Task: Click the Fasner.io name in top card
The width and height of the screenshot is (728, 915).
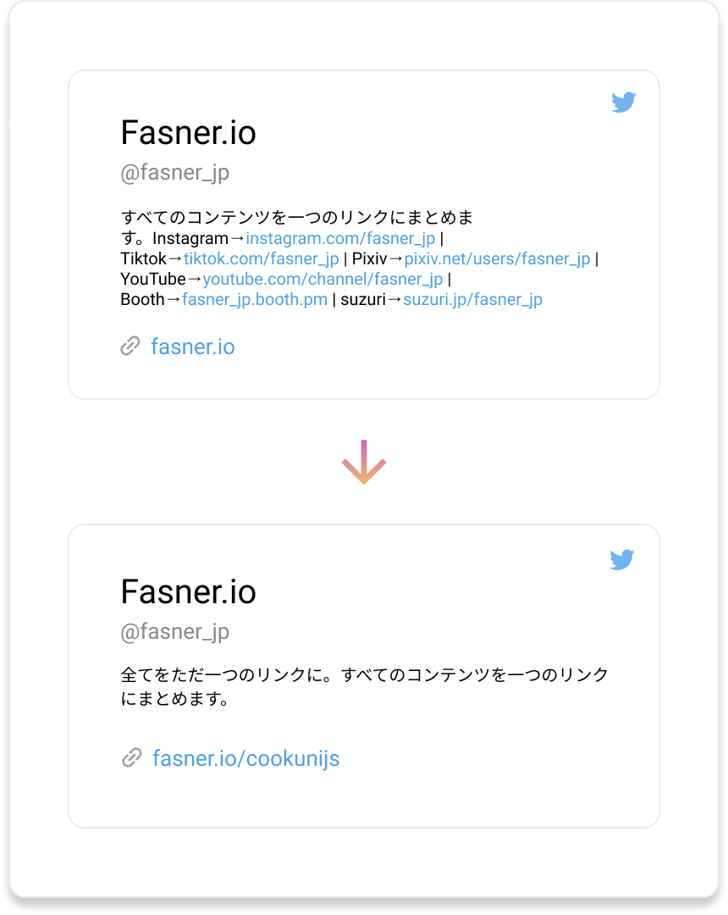Action: coord(188,133)
